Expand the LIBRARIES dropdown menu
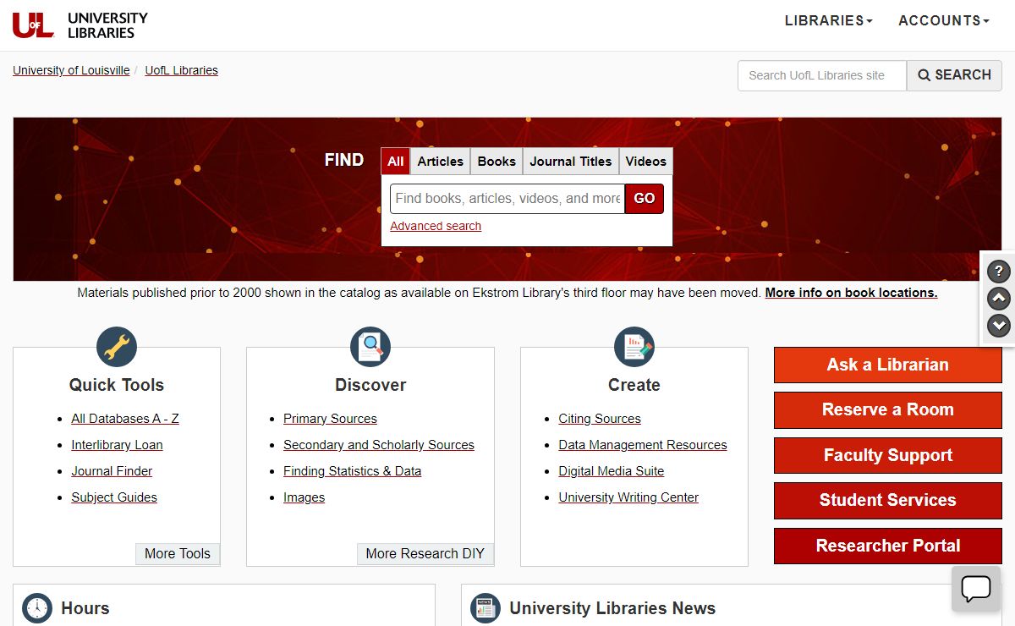The height and width of the screenshot is (626, 1015). click(x=828, y=20)
